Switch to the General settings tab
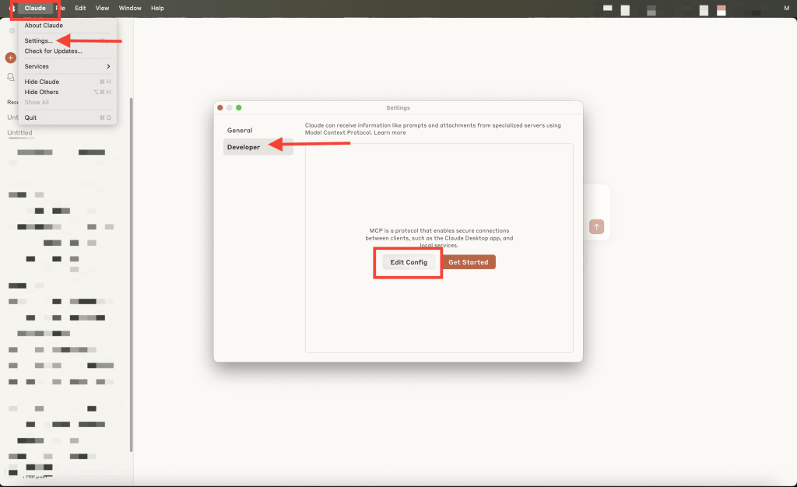 [240, 130]
